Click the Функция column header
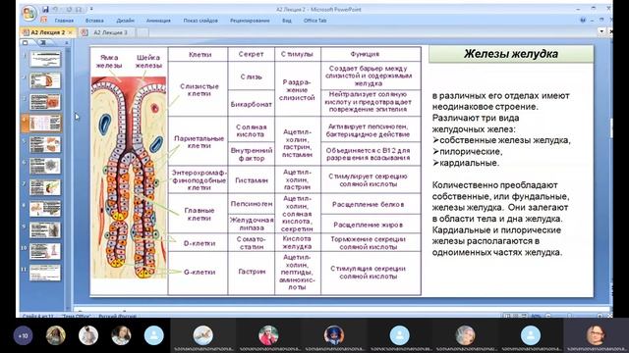 click(x=371, y=55)
